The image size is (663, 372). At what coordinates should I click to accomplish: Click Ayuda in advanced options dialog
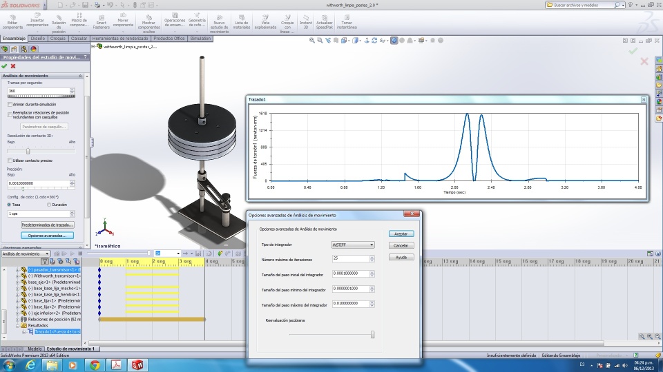coord(401,257)
